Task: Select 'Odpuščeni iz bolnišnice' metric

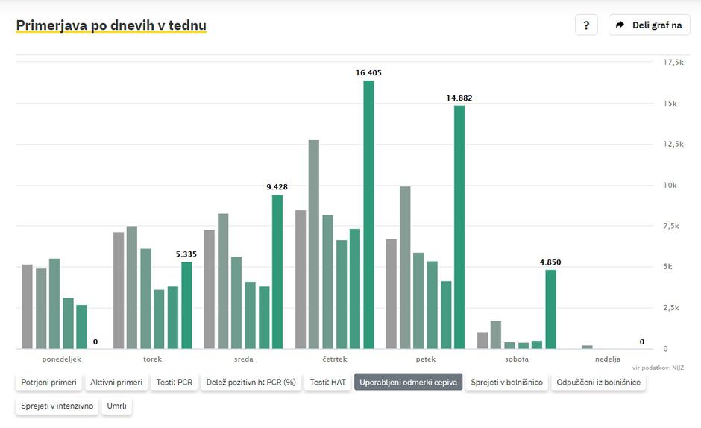Action: coord(598,383)
